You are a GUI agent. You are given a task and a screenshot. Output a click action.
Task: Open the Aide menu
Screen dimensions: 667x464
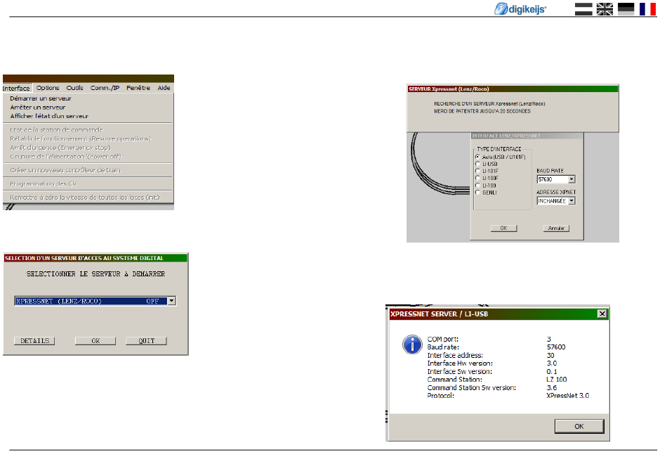164,88
